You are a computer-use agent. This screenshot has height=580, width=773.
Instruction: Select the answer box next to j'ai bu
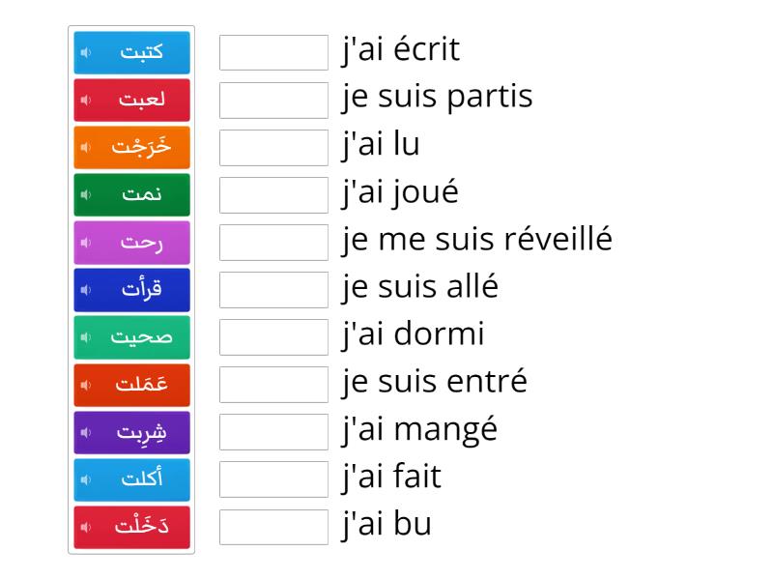(x=273, y=527)
